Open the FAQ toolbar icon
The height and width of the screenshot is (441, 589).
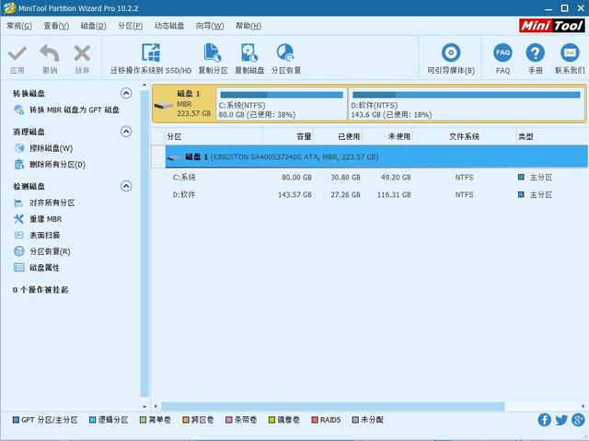[502, 54]
